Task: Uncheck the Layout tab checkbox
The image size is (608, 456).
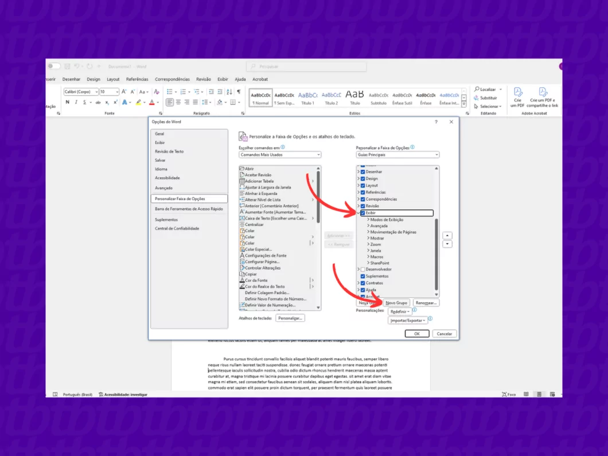Action: [363, 186]
